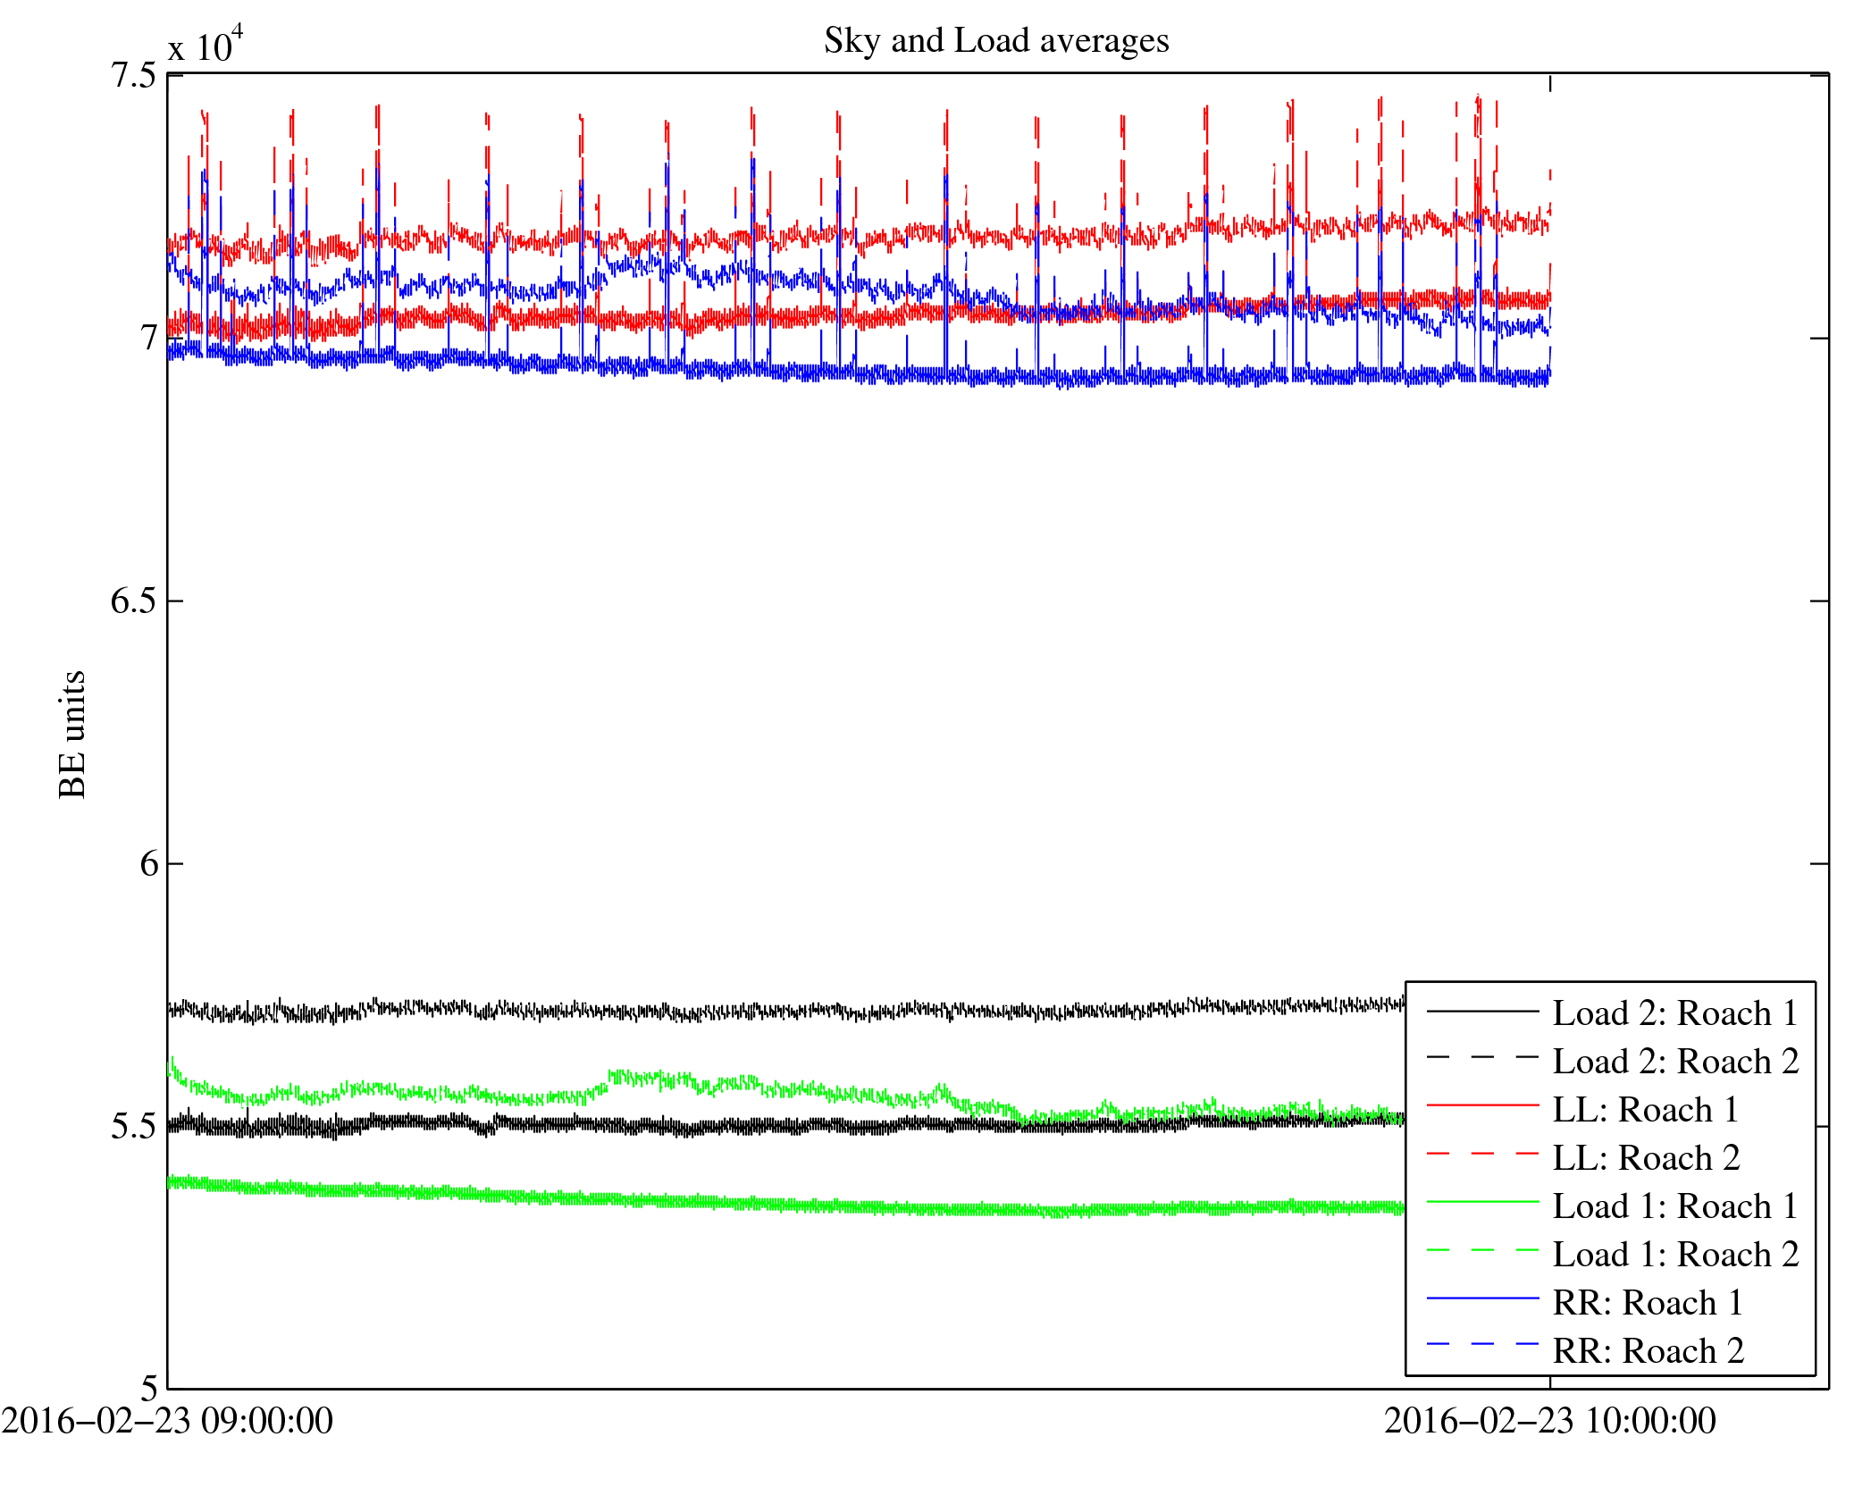Image resolution: width=1854 pixels, height=1504 pixels.
Task: Click the 'RR: Roach 1' legend entry
Action: [1648, 1303]
